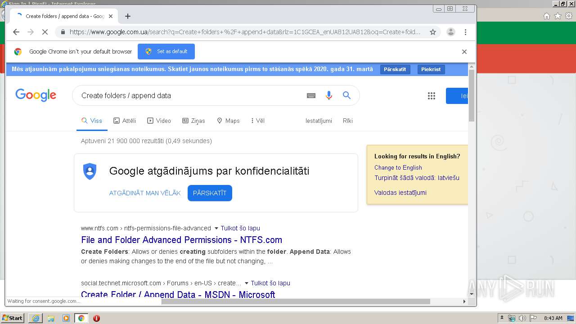Open the volume speaker tray icon
The height and width of the screenshot is (324, 576).
pyautogui.click(x=522, y=318)
